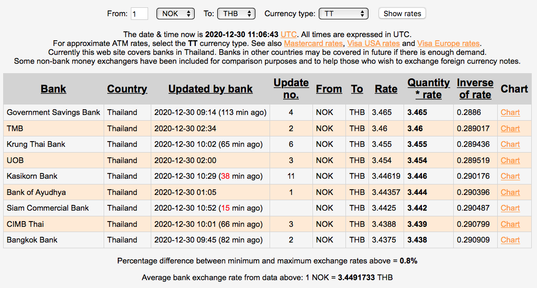Open the Visa Europe rates link
537x288 pixels.
(448, 43)
